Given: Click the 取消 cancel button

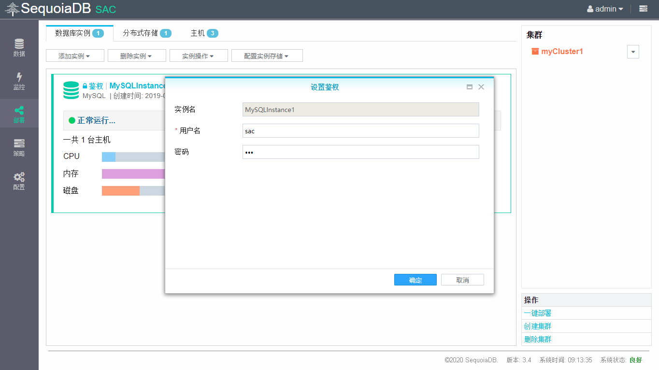Looking at the screenshot, I should pos(462,280).
